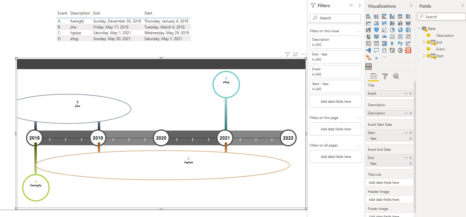Click the Filters pane search box
The image size is (466, 217).
click(335, 18)
